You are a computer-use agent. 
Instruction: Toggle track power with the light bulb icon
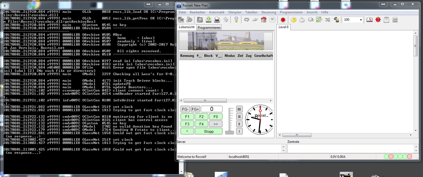[x=236, y=20]
